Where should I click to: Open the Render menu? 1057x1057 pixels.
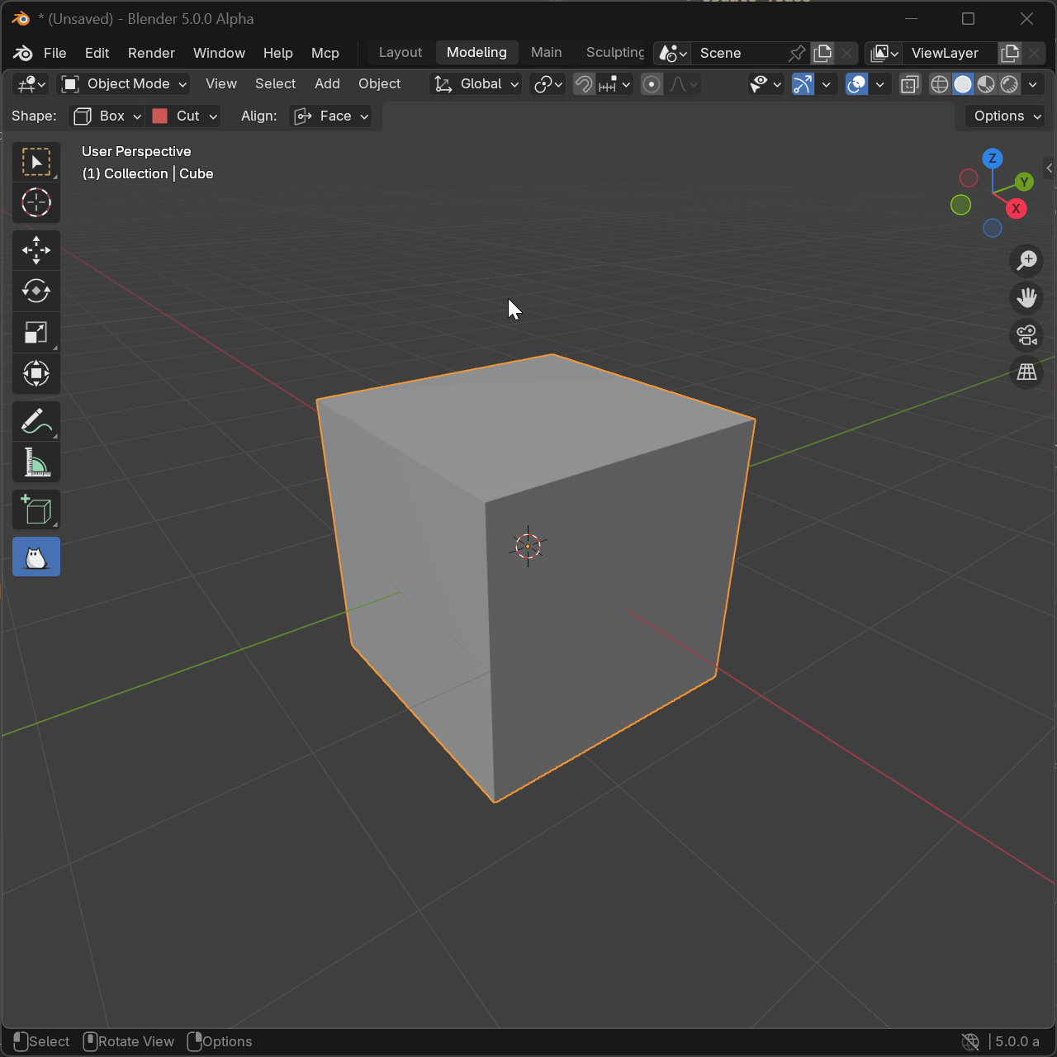click(x=151, y=53)
